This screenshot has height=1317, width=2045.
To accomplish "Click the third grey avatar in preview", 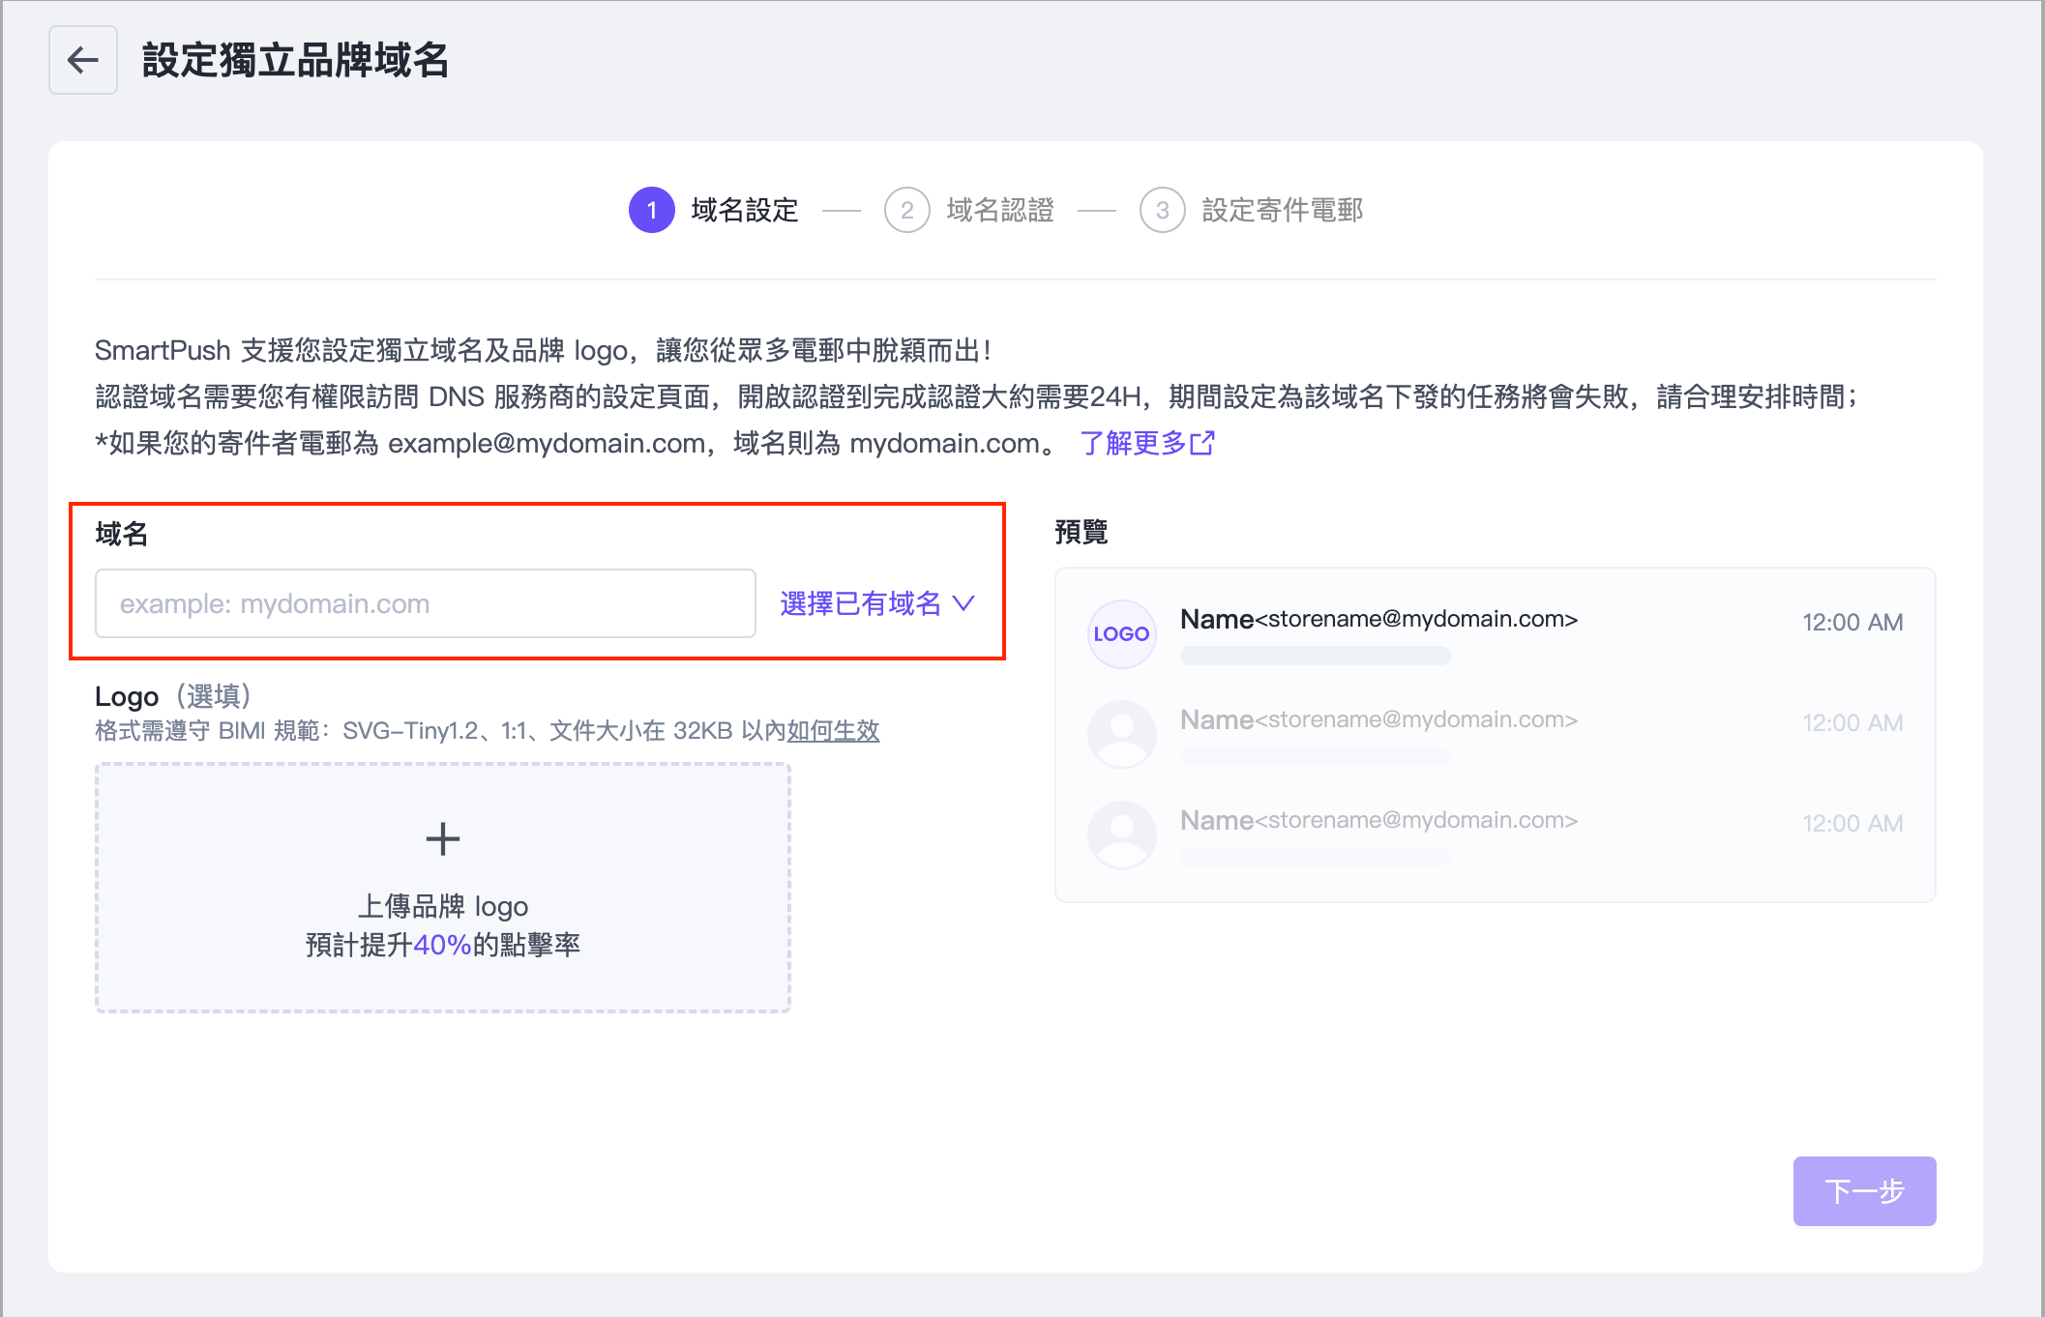I will (1121, 834).
